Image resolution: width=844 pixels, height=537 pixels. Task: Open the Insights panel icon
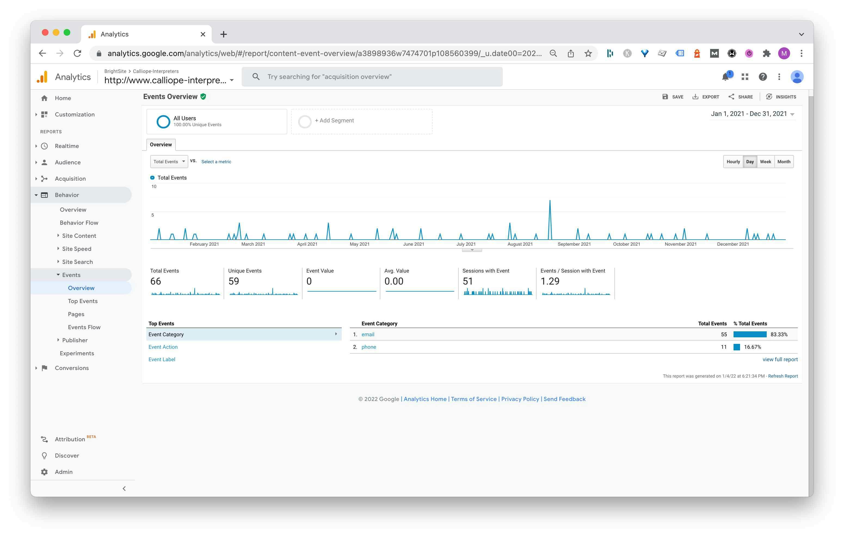click(769, 97)
